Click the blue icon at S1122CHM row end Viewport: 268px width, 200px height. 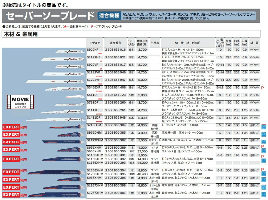point(264,142)
